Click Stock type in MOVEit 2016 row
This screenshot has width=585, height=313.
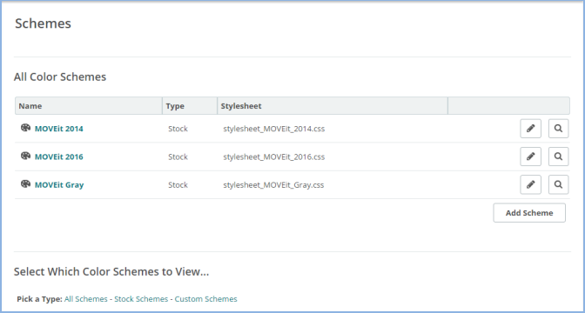tap(178, 156)
